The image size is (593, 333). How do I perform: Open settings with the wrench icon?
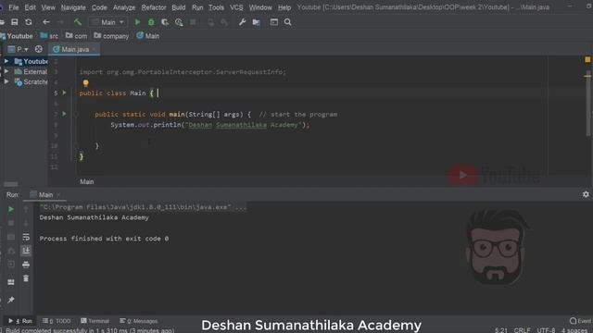click(x=242, y=22)
